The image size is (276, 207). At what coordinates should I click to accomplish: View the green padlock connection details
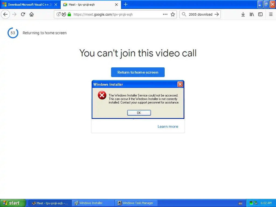(69, 14)
